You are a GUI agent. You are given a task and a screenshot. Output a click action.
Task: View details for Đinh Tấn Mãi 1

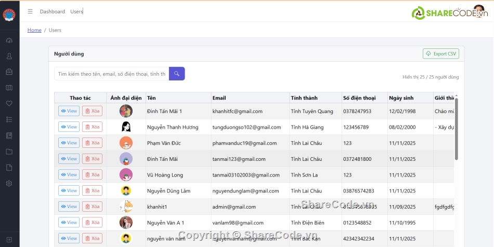click(x=69, y=111)
